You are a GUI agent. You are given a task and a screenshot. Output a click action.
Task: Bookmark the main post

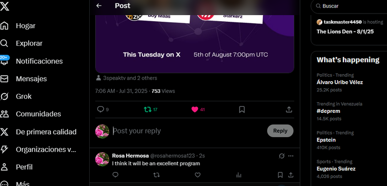point(242,109)
